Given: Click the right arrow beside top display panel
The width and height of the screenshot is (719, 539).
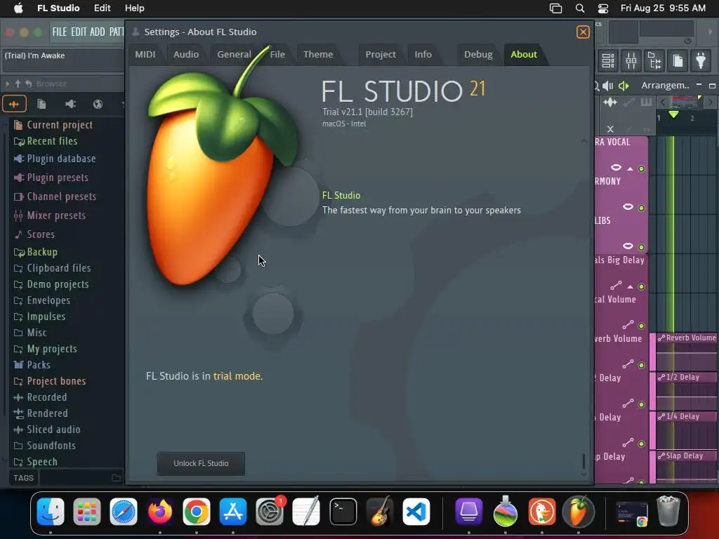Looking at the screenshot, I should coord(711,32).
